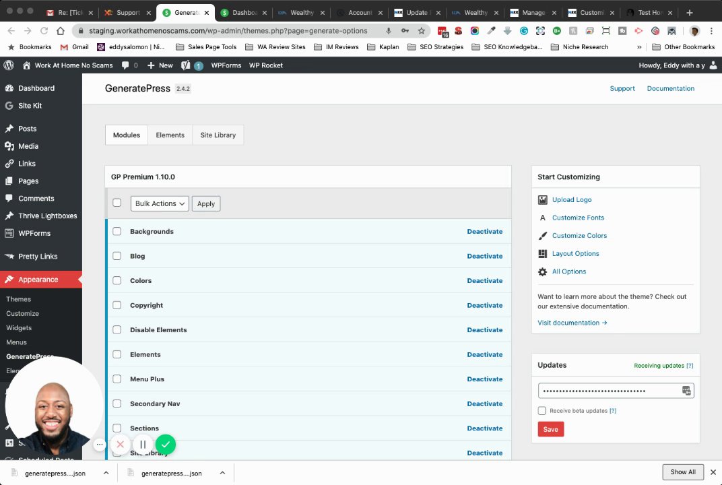This screenshot has width=722, height=485.
Task: Click Show All downloads button
Action: 683,472
